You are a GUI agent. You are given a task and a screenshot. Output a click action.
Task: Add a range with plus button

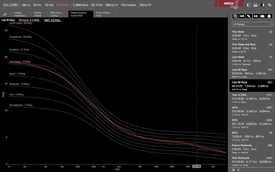tap(233, 170)
